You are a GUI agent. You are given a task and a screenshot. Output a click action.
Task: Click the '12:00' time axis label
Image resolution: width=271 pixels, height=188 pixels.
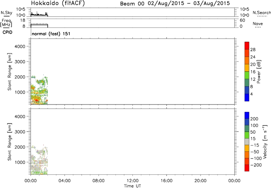click(x=132, y=181)
